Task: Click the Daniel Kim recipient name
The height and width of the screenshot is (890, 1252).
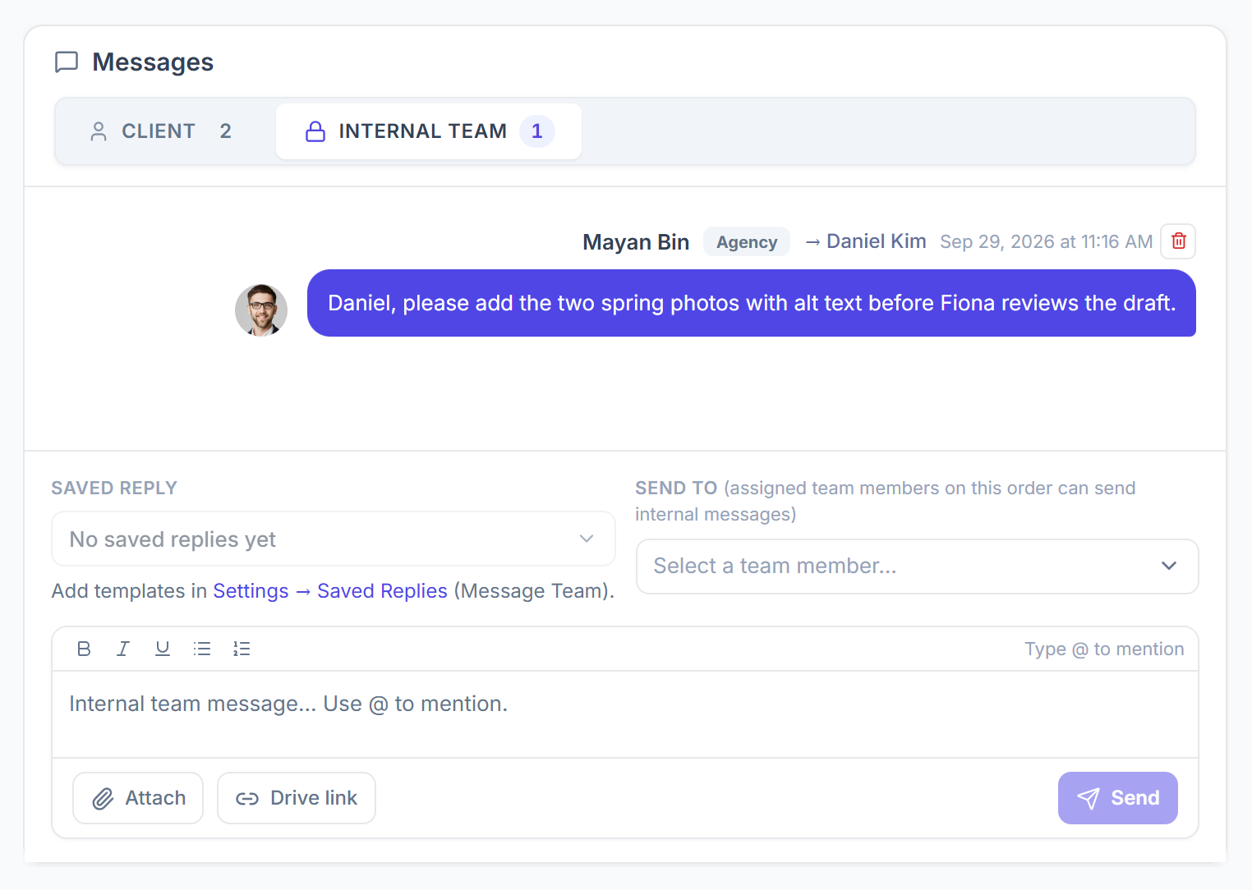Action: point(876,241)
